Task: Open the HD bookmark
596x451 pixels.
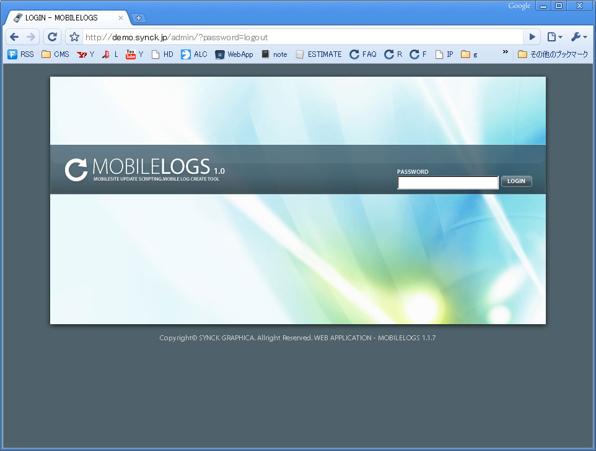Action: (162, 54)
